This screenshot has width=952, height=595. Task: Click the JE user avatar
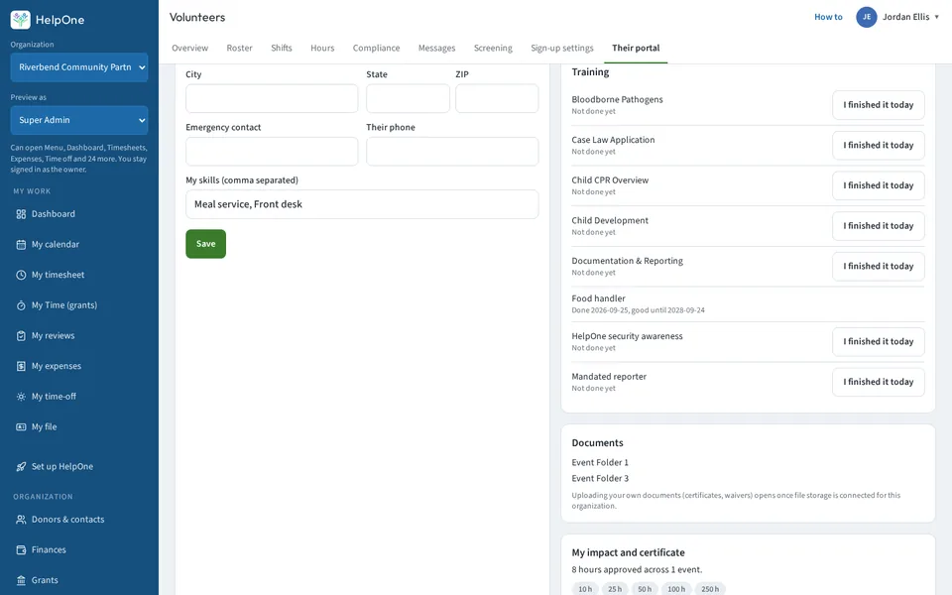tap(867, 17)
